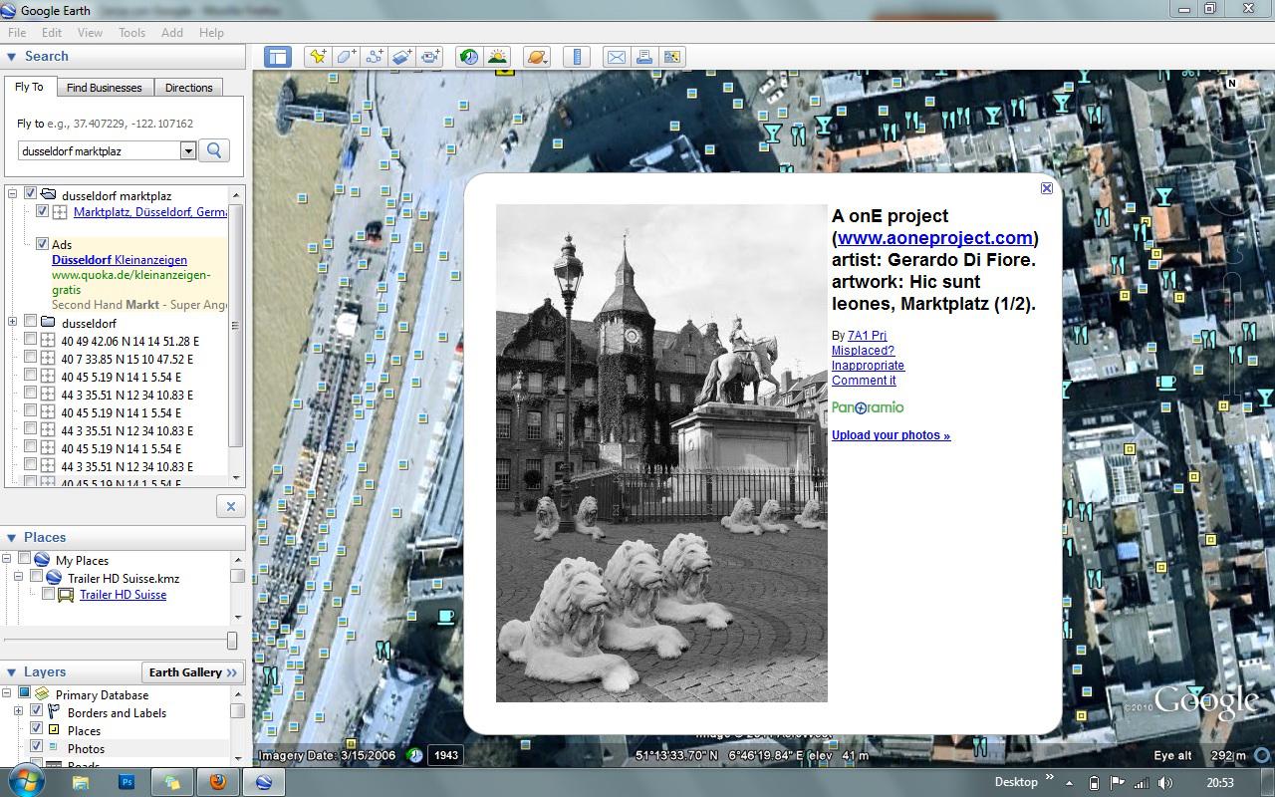Hide the sidebar using toolbar button
Screen dimensions: 1275x797
277,57
